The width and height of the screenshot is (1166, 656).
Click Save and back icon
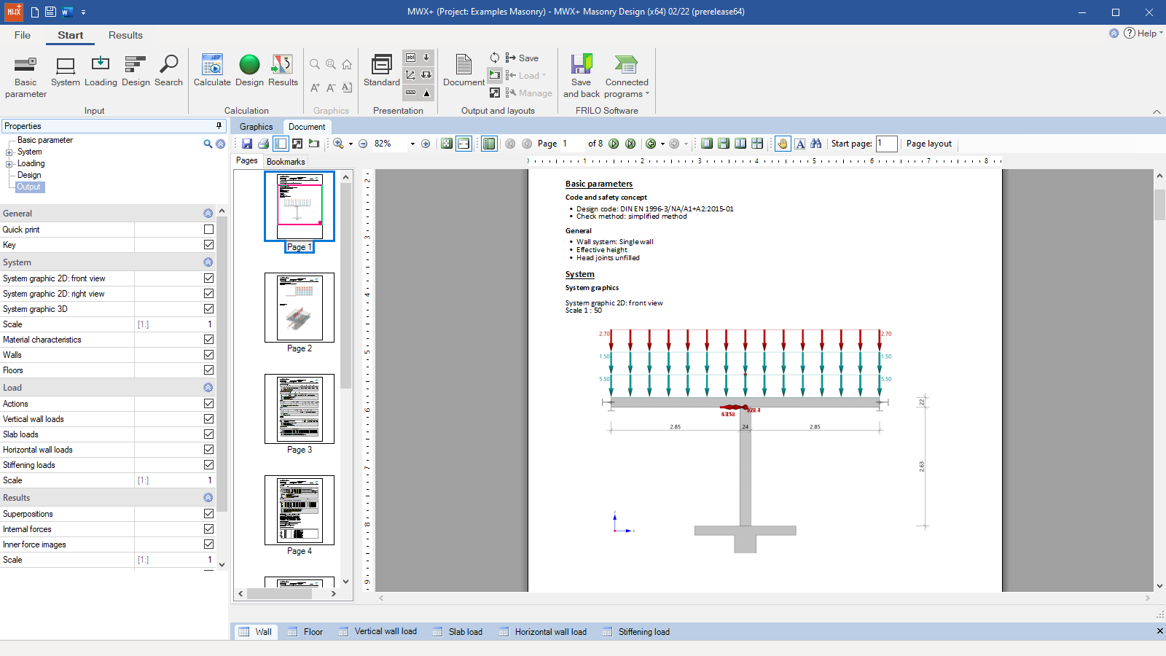pyautogui.click(x=582, y=77)
